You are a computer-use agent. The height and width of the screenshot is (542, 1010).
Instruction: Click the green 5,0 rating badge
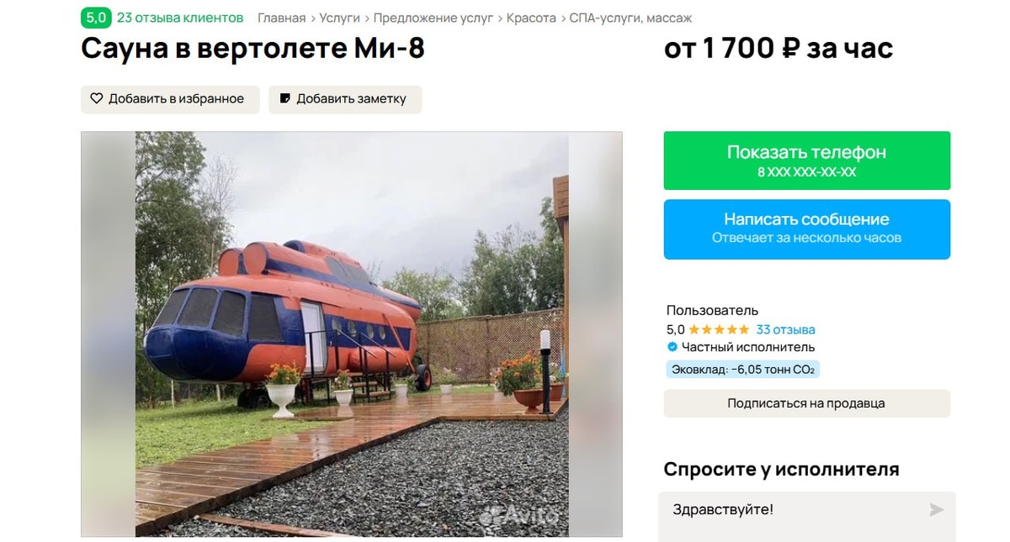click(x=95, y=18)
